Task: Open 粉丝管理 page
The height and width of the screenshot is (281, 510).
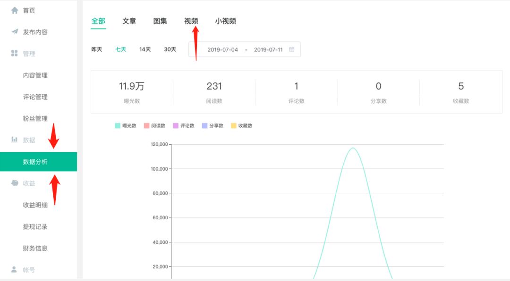Action: click(x=35, y=118)
